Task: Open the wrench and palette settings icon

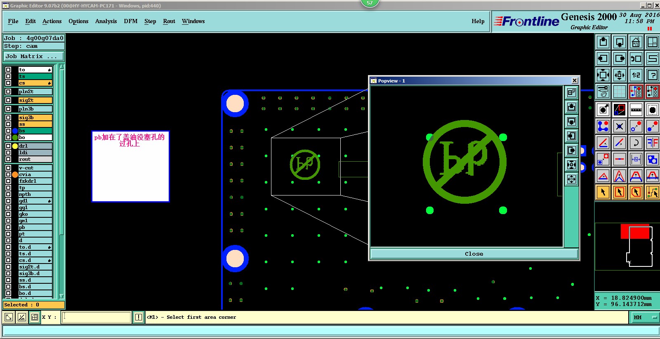Action: 603,92
